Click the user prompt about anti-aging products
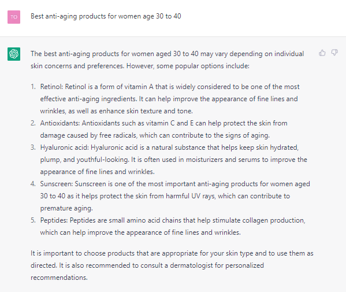 [x=106, y=16]
